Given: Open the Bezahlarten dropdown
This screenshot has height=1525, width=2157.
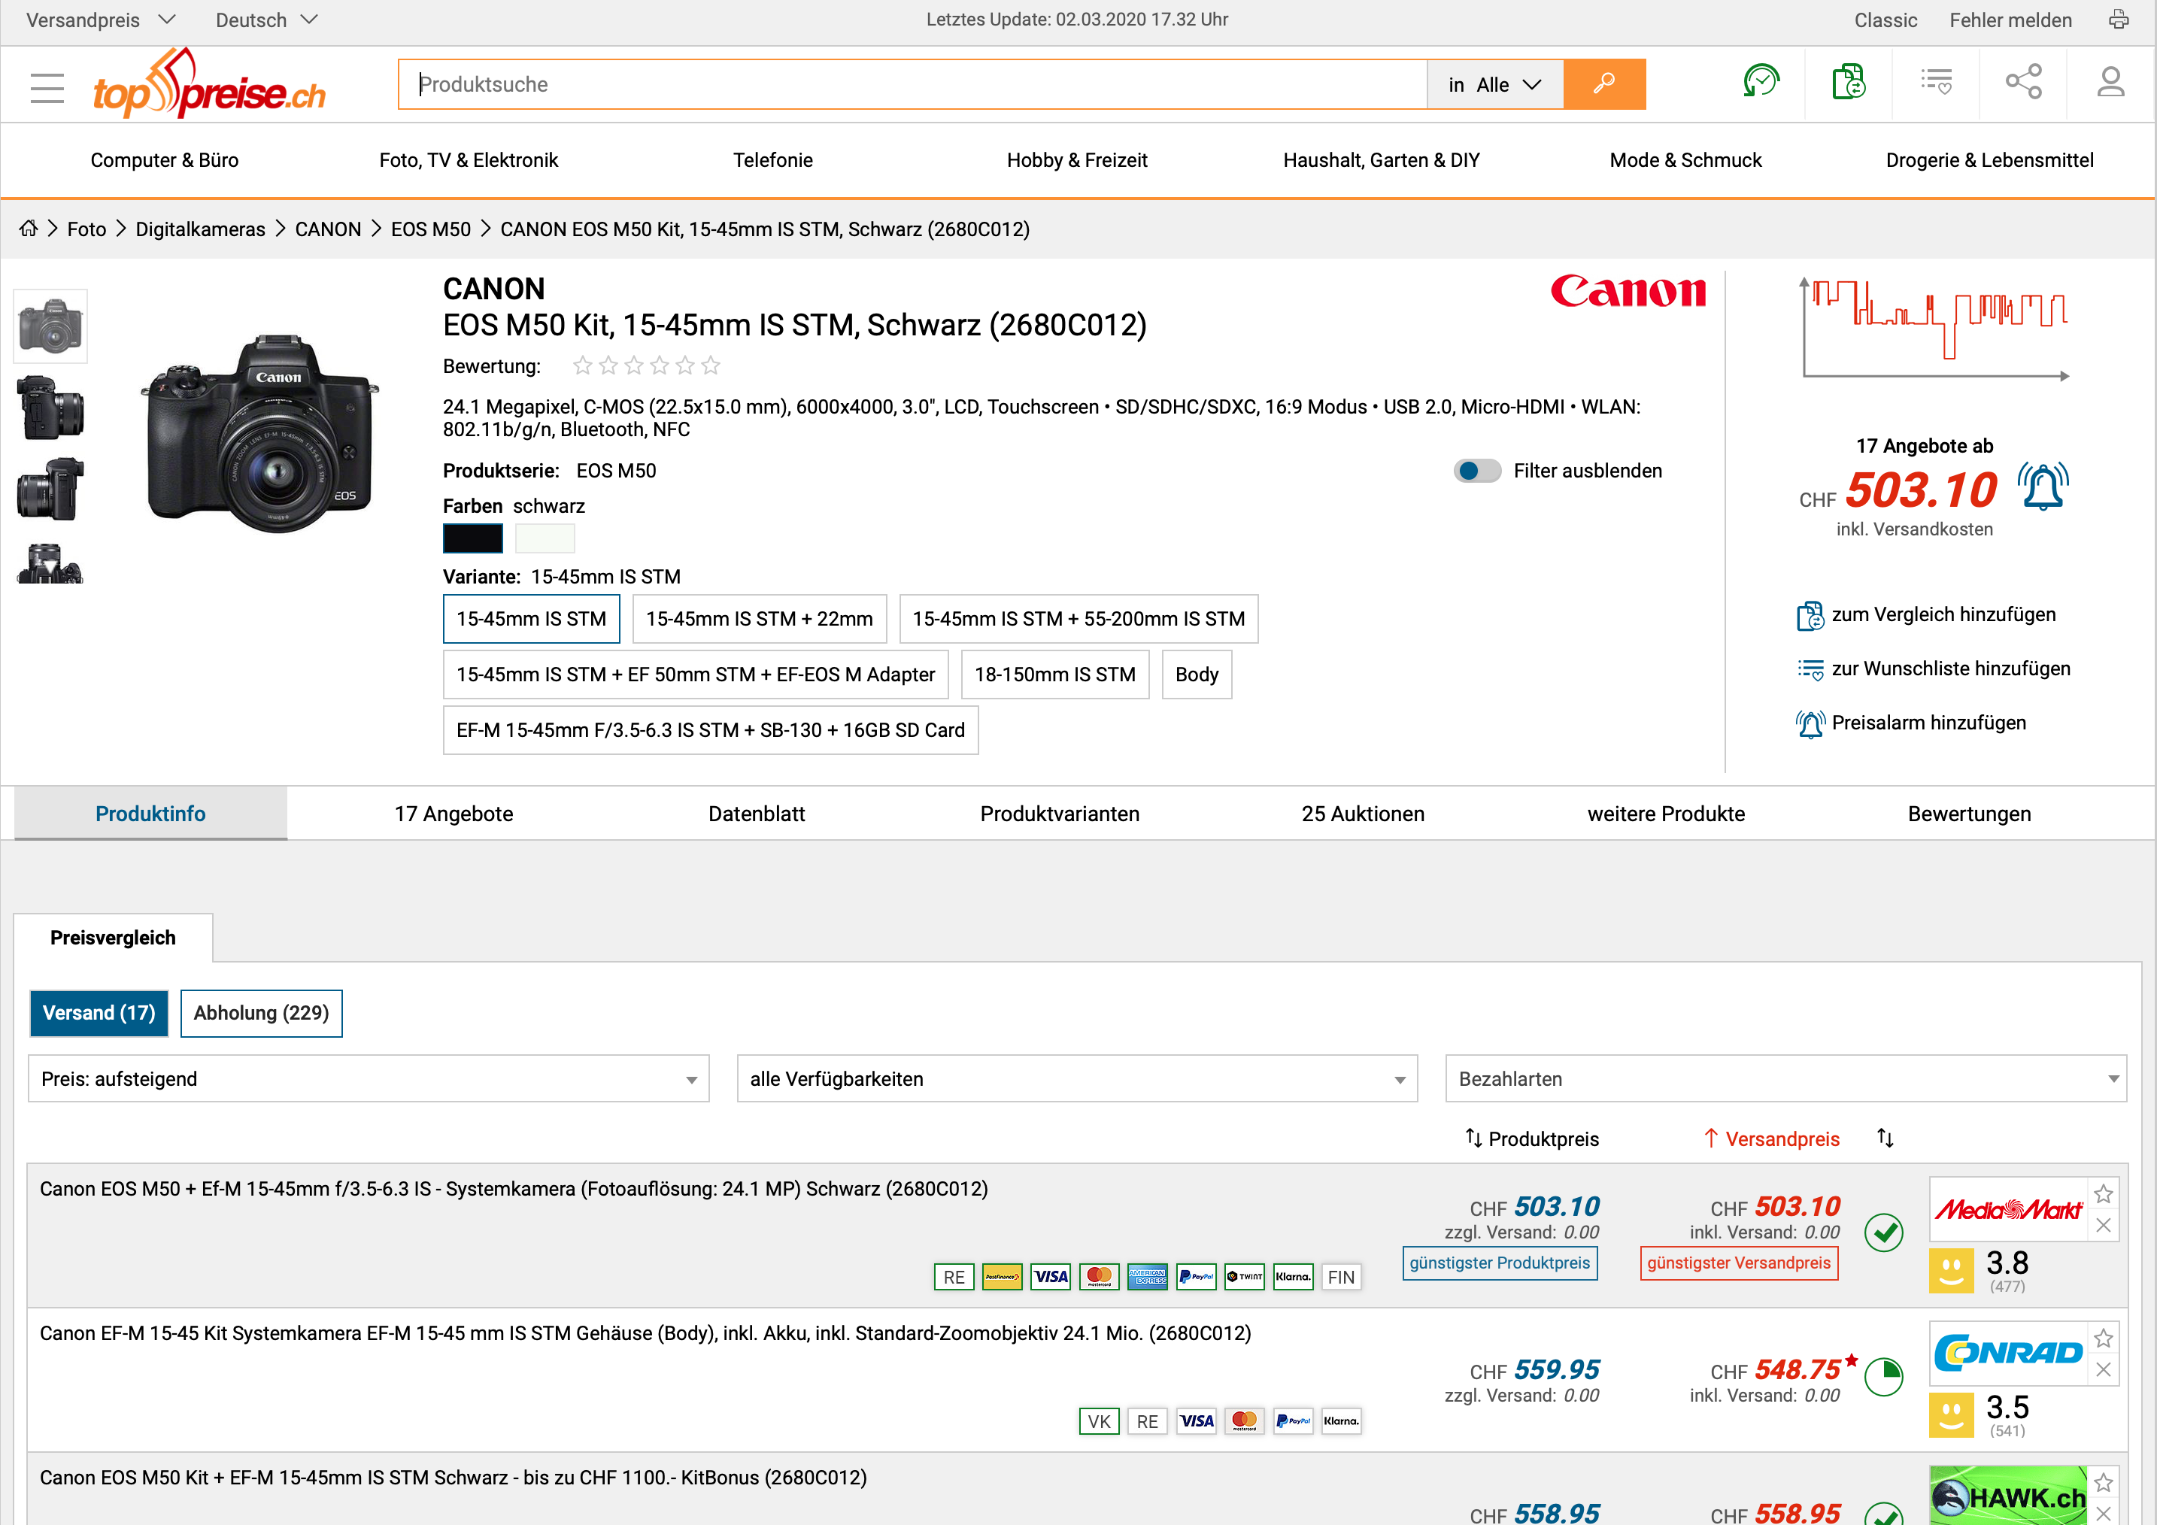Looking at the screenshot, I should [x=1785, y=1079].
